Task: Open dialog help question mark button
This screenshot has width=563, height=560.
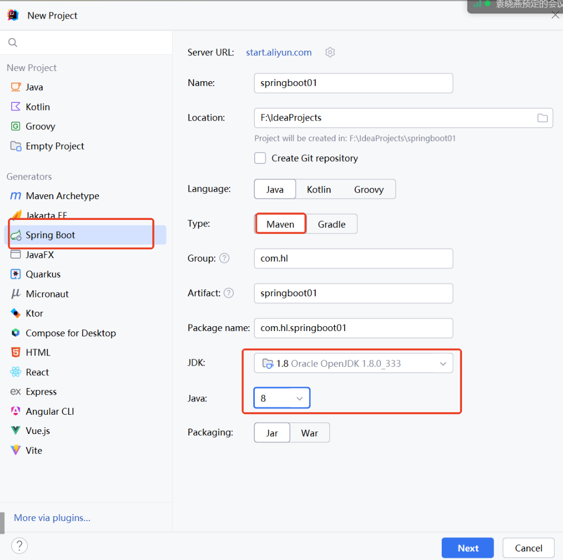Action: pyautogui.click(x=19, y=546)
